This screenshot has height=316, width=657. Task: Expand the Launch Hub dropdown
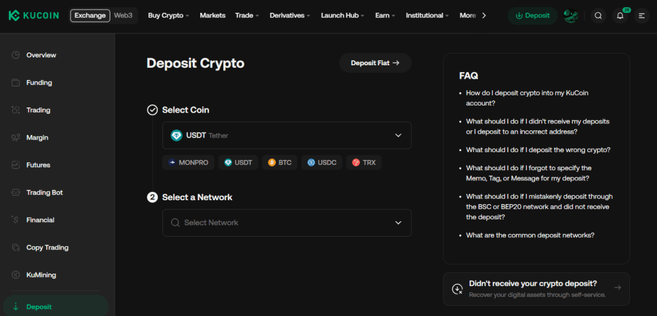(x=343, y=15)
